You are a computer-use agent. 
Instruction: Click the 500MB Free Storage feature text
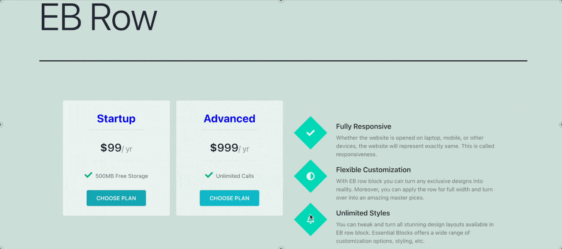122,176
